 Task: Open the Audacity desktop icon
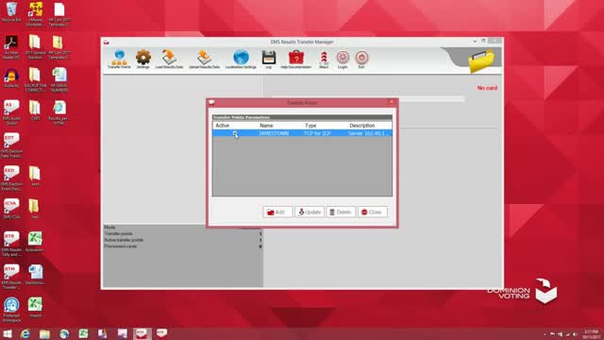click(11, 78)
